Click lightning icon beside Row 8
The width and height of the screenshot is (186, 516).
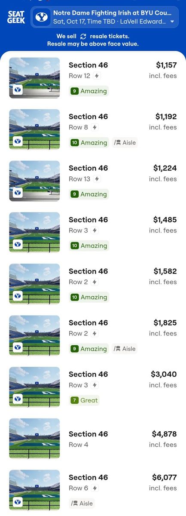coord(94,127)
